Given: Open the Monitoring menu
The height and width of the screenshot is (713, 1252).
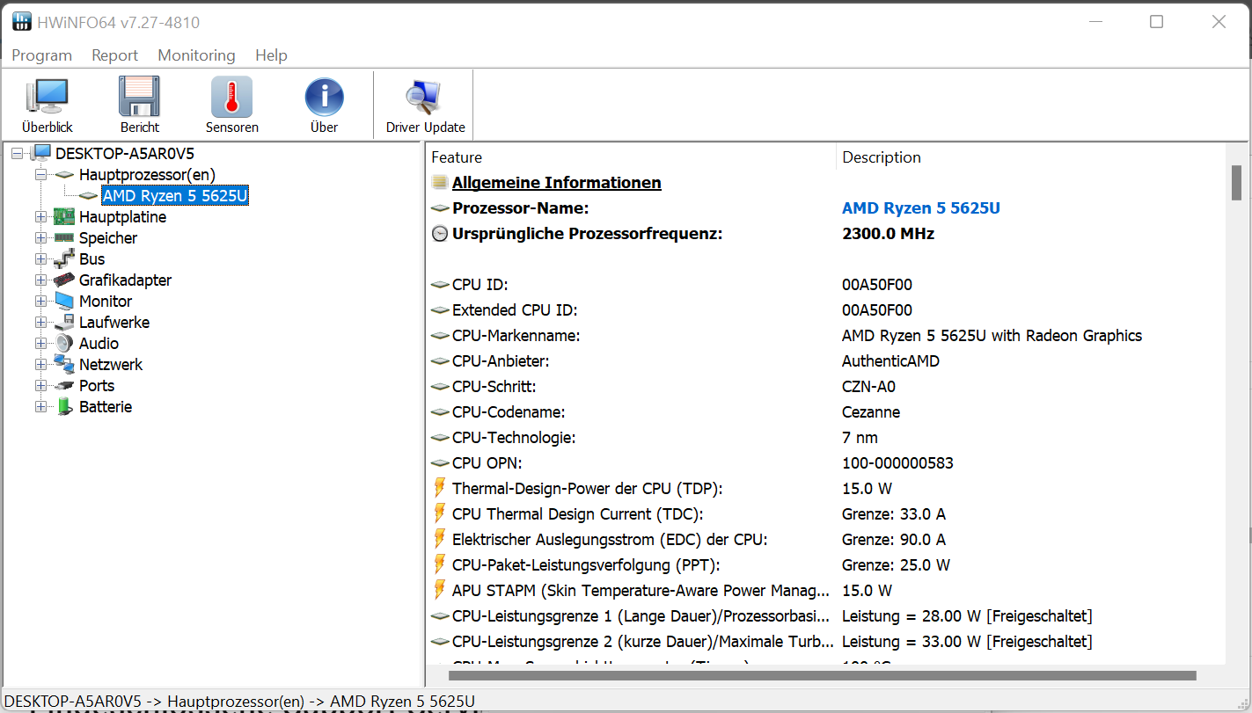Looking at the screenshot, I should [x=196, y=55].
